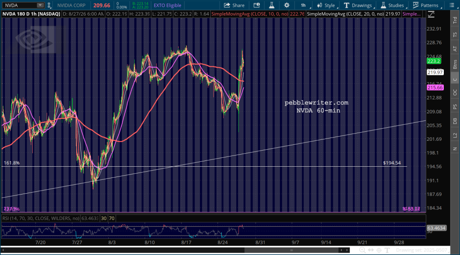Click the RSI level 30 value box
Image resolution: width=460 pixels, height=255 pixels.
(104, 218)
